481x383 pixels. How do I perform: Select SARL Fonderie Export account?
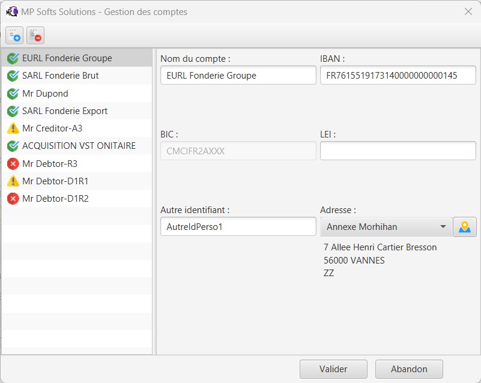tap(77, 111)
